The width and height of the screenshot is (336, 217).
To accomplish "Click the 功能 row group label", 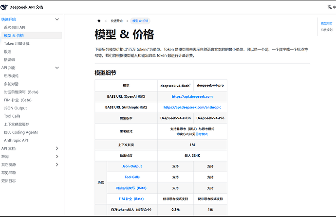I will [101, 182].
